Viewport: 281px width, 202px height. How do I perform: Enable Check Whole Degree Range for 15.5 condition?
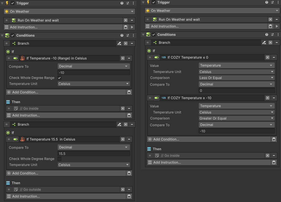[59, 159]
